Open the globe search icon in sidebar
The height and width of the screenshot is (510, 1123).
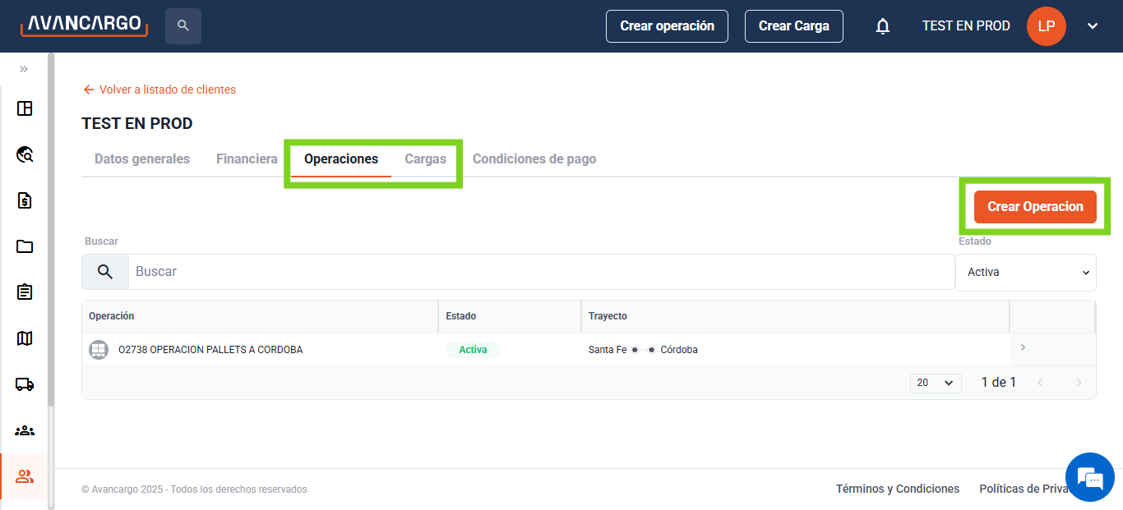(x=25, y=154)
